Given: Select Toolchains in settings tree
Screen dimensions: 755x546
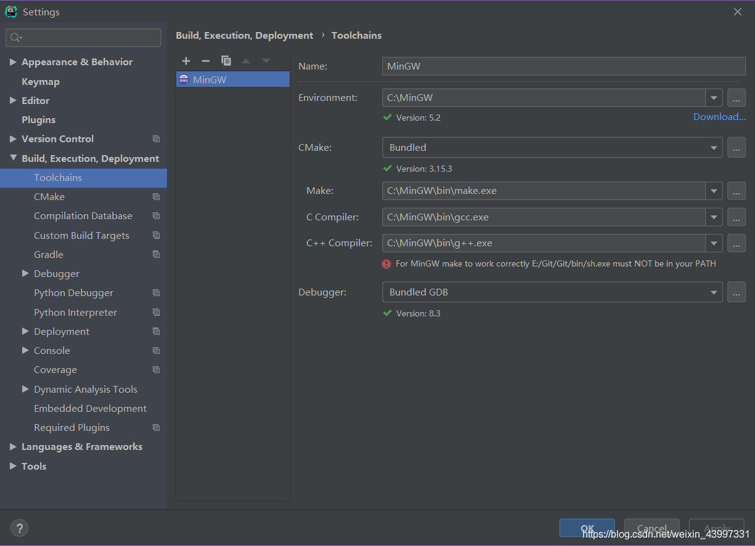Looking at the screenshot, I should tap(83, 178).
